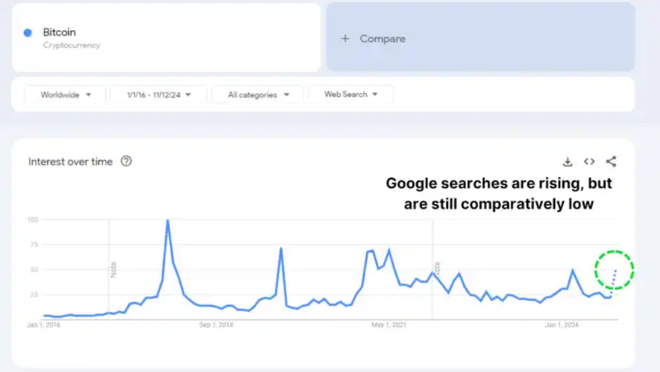Click the plus icon to compare

point(346,39)
